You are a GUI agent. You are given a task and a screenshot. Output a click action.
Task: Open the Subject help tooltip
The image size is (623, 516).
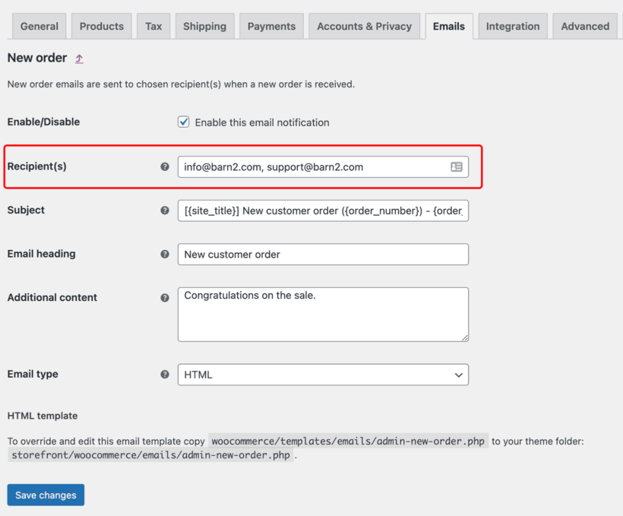coord(165,211)
